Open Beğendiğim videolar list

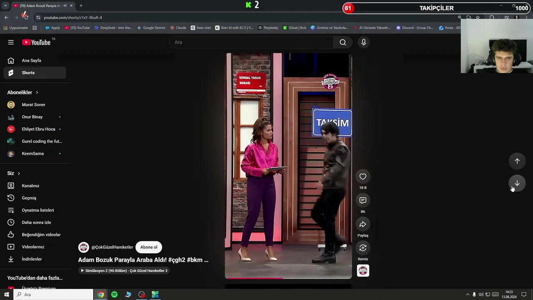point(35,235)
